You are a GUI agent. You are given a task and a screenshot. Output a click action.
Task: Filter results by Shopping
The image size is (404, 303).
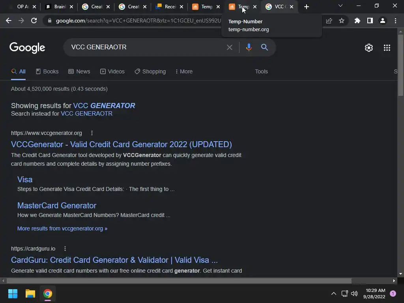[150, 71]
